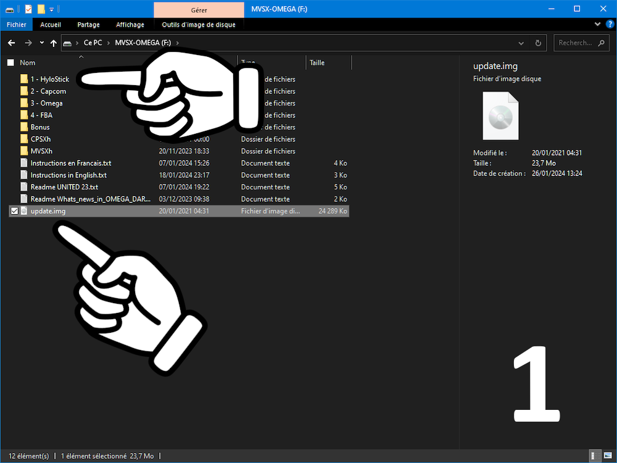Screen dimensions: 617x463
Task: Toggle the select-all checkbox beside Nom
Action: click(x=10, y=62)
